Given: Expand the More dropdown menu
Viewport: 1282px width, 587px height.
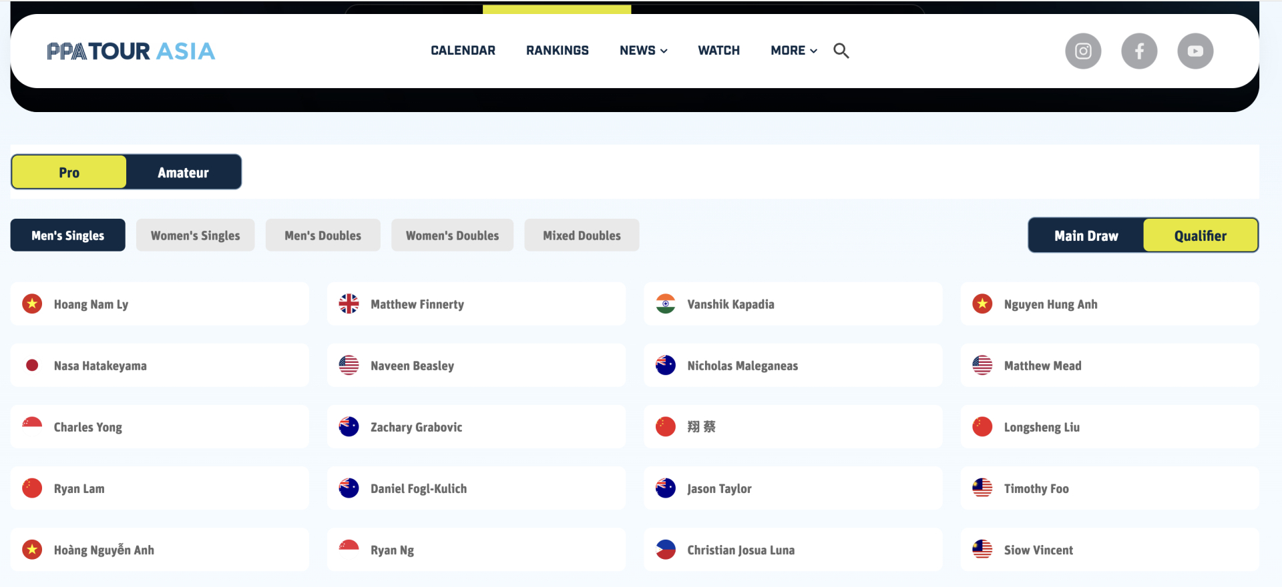Looking at the screenshot, I should pos(793,51).
